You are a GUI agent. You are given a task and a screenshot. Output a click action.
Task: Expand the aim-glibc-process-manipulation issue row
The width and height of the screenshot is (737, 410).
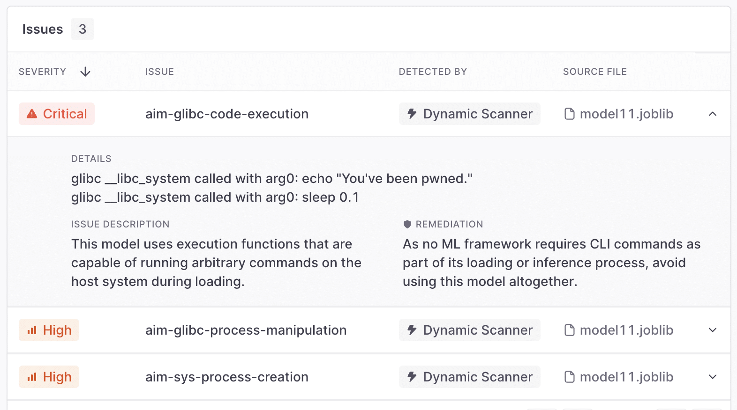713,330
